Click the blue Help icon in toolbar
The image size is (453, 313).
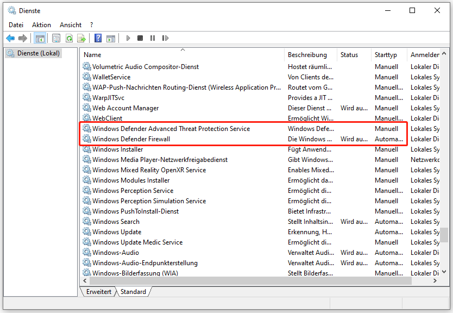pyautogui.click(x=98, y=38)
